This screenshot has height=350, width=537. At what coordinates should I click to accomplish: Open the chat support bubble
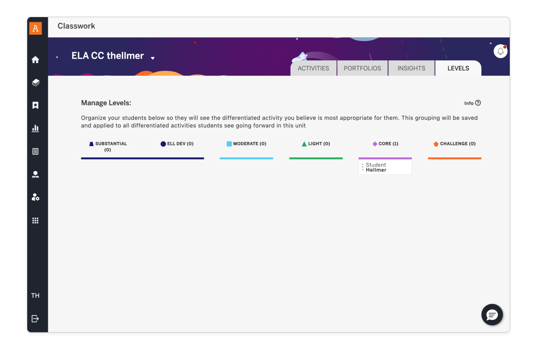[x=492, y=315]
